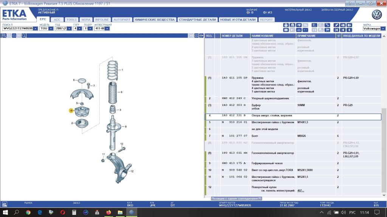Open the ГОД dropdown showing 2007
This screenshot has width=387, height=217.
coord(69,29)
